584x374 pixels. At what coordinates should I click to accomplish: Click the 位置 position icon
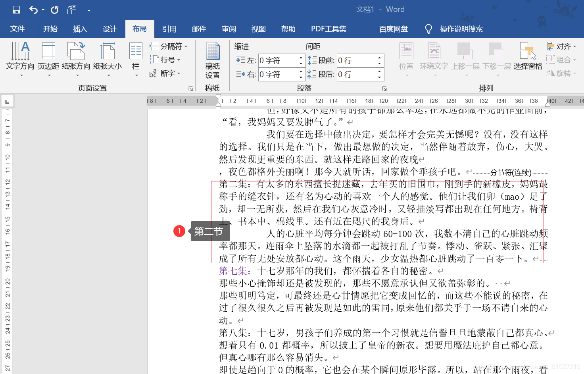[406, 59]
